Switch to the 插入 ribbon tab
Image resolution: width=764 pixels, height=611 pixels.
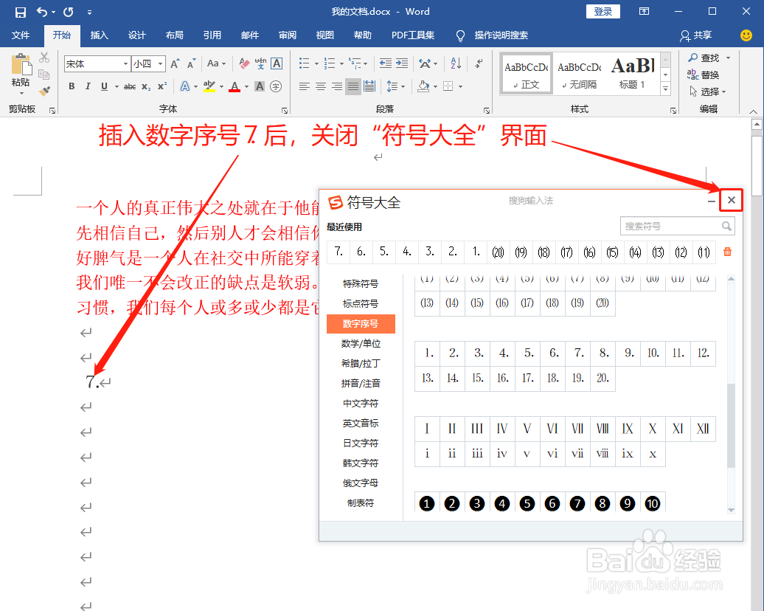pyautogui.click(x=100, y=35)
